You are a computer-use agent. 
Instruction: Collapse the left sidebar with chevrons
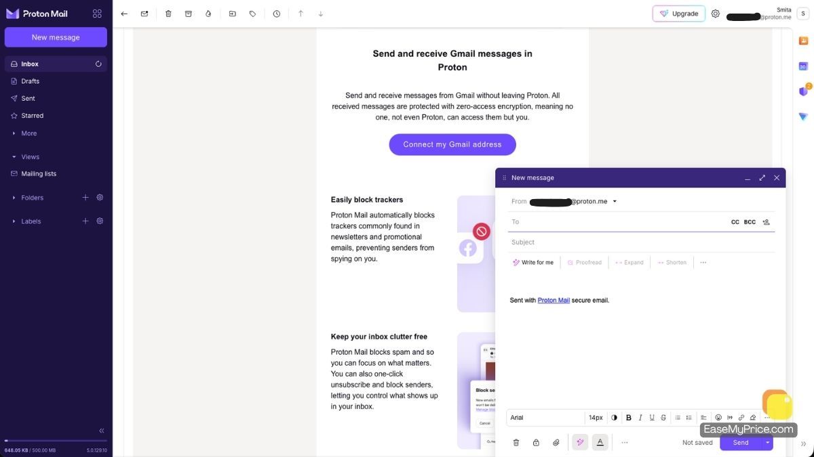102,431
